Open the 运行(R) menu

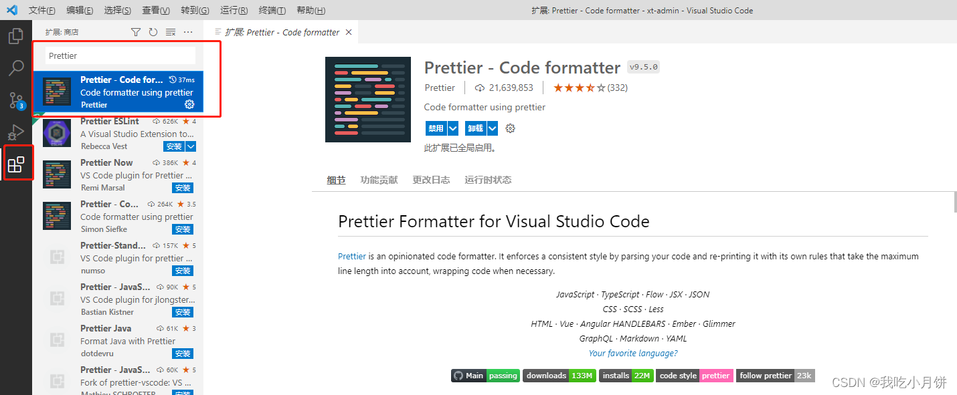[234, 11]
